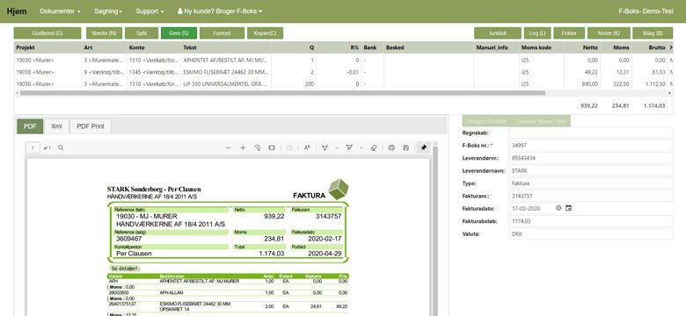Print the PDF with the printer icon
The width and height of the screenshot is (686, 316).
(391, 148)
